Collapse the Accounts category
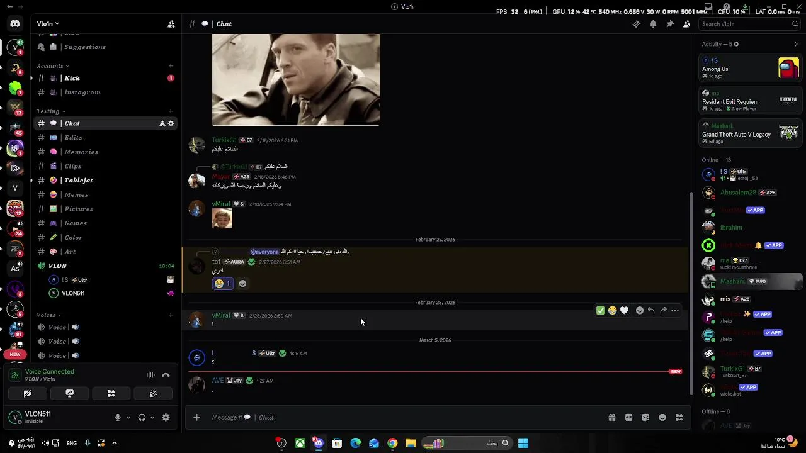The image size is (806, 453). (53, 65)
